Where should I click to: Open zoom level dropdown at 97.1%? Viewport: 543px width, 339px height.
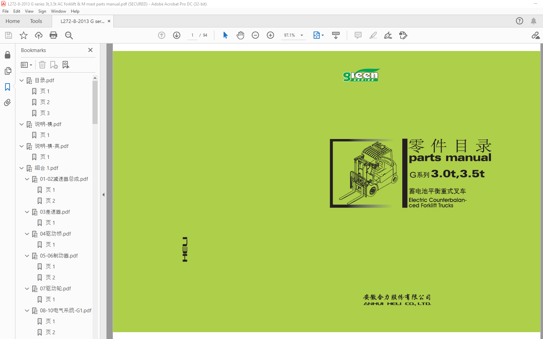pyautogui.click(x=302, y=35)
